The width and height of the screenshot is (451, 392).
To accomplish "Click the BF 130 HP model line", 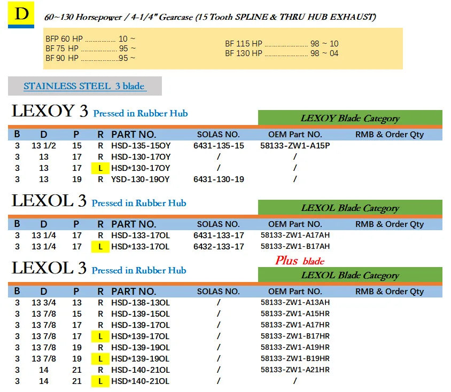I will (282, 53).
